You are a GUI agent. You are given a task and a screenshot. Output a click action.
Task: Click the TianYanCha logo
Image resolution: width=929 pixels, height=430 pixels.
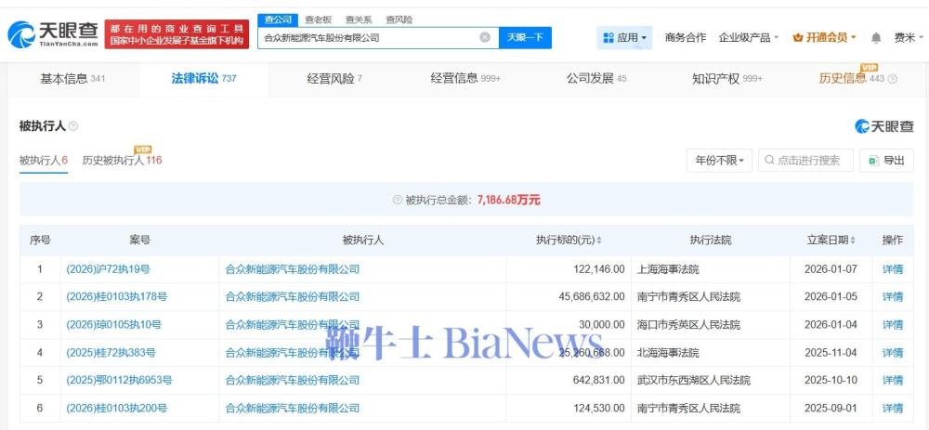coord(53,34)
